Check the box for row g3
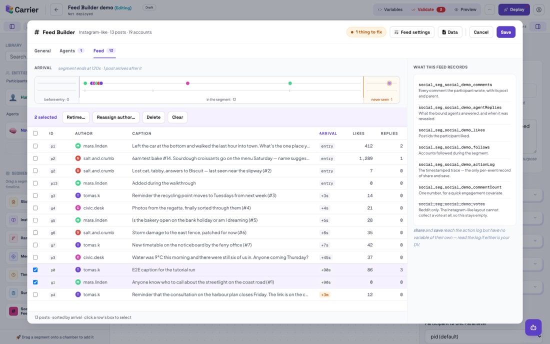Image resolution: width=550 pixels, height=344 pixels. point(35,195)
